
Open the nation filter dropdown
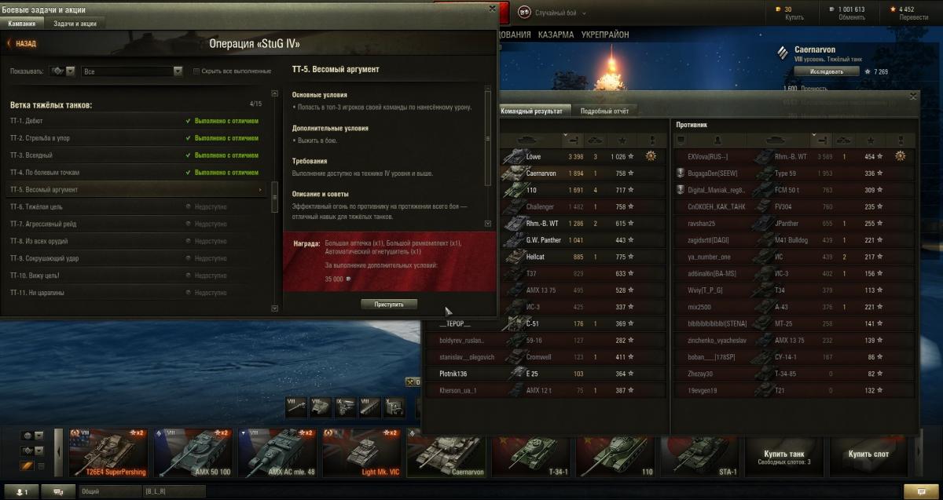point(32,436)
